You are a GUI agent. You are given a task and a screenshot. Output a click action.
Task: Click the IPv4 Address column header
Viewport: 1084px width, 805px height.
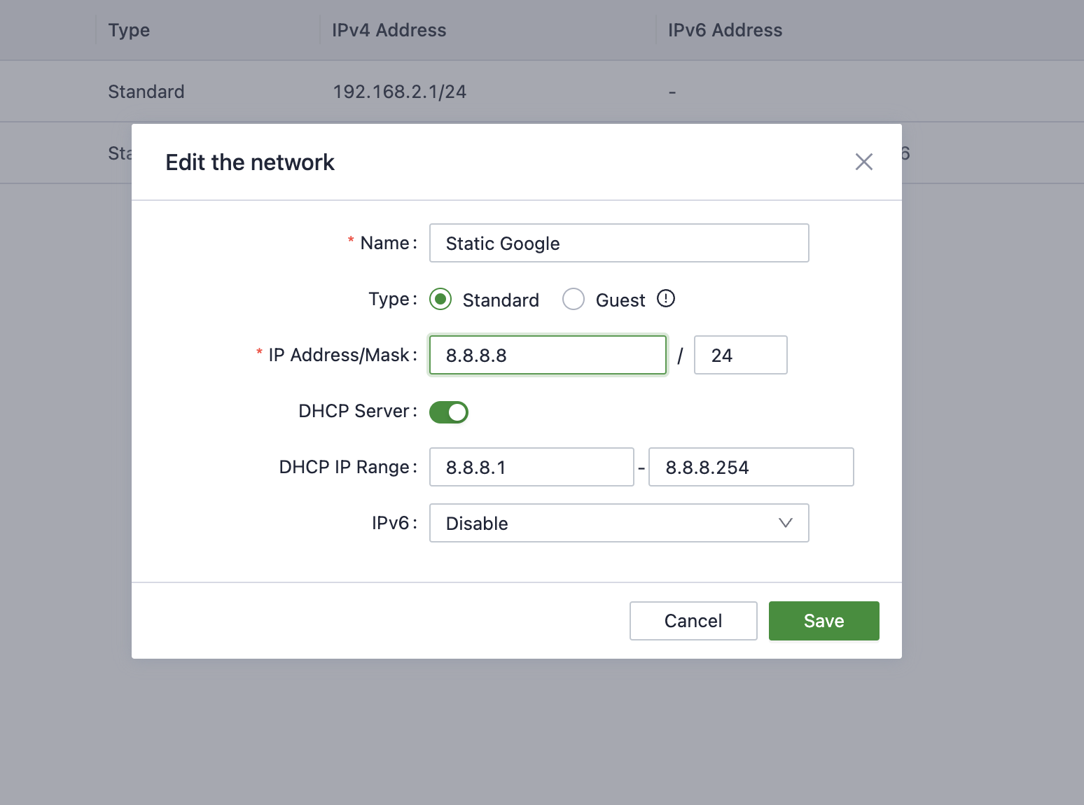(x=389, y=30)
